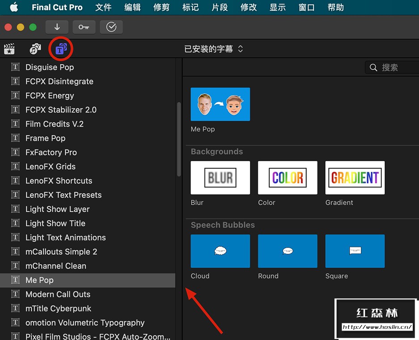Open the 修剪 menu
The height and width of the screenshot is (340, 419).
pos(161,7)
